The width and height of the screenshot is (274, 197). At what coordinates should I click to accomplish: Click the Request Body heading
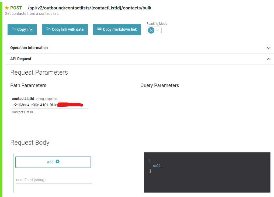30,143
